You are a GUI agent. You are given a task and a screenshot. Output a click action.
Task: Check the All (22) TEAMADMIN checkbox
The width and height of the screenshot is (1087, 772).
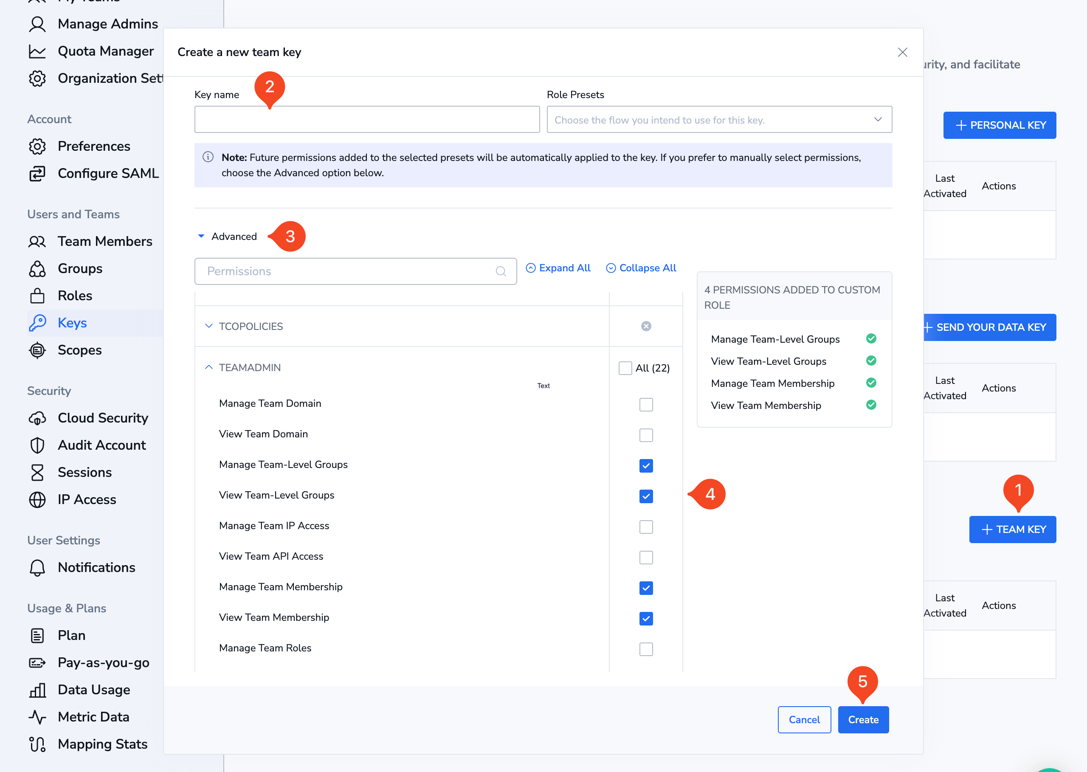tap(625, 368)
